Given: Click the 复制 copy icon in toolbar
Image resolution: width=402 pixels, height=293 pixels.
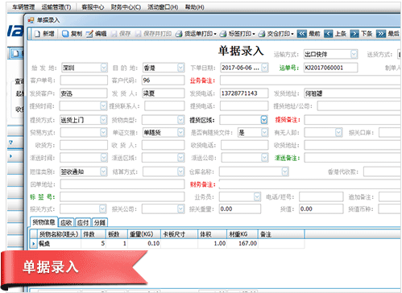Looking at the screenshot, I should click(x=65, y=34).
